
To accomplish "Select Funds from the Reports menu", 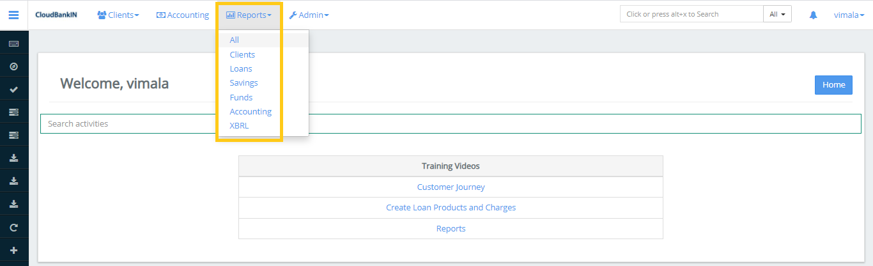I will coord(241,97).
